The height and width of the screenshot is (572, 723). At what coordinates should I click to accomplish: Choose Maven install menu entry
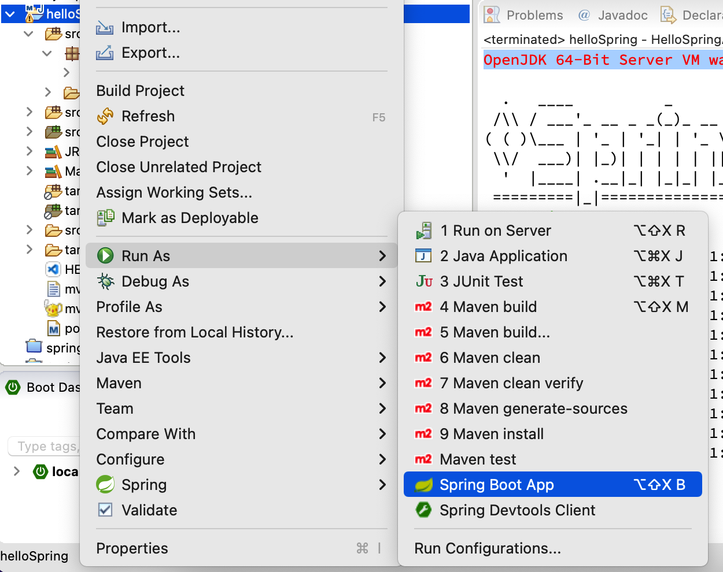(x=492, y=434)
